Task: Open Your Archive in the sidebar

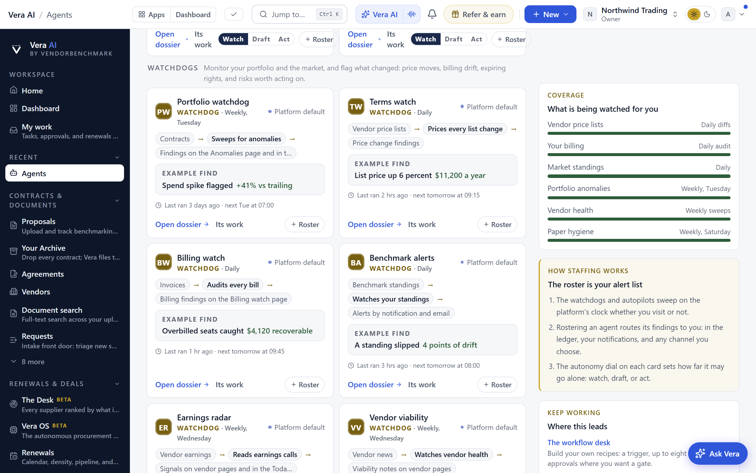Action: [x=65, y=252]
